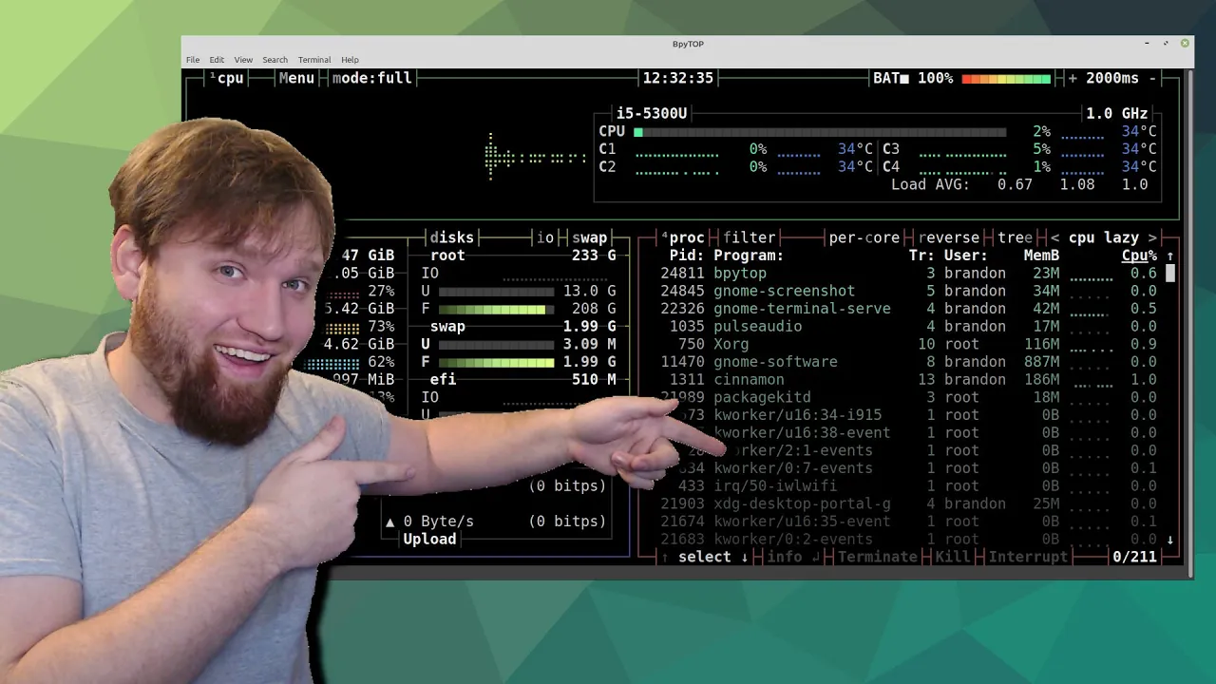Click the process list scroll-up arrow

1170,256
